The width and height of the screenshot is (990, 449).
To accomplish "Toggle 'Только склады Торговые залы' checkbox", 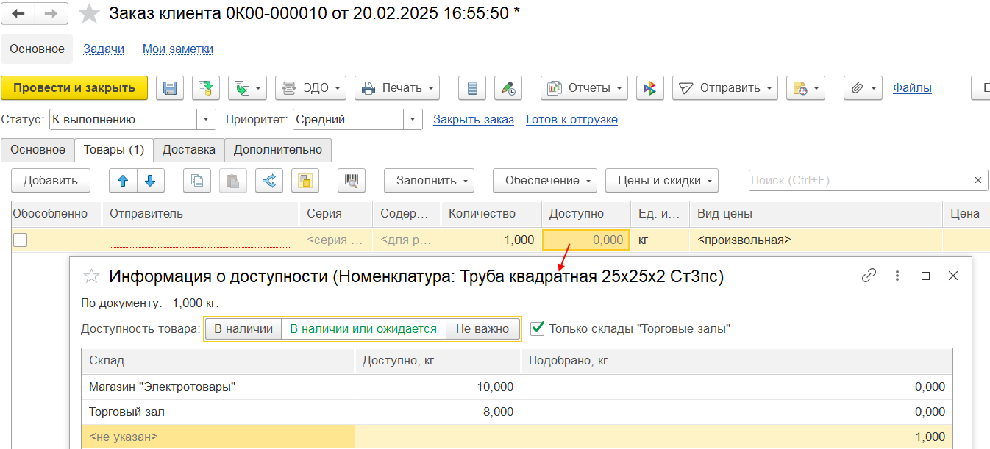I will (538, 328).
